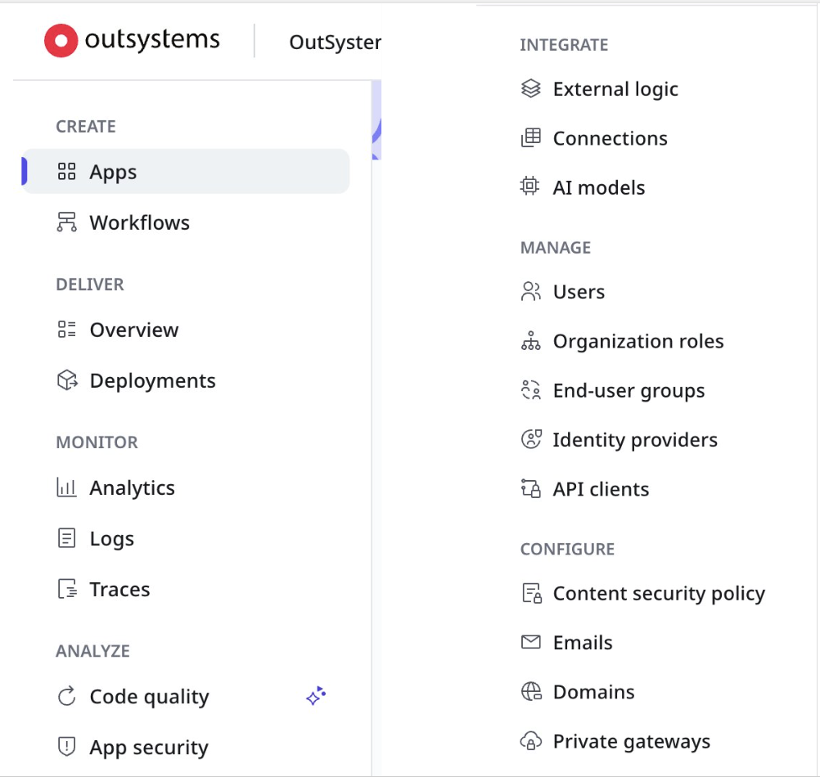Image resolution: width=820 pixels, height=777 pixels.
Task: Click the Private gateways cloud lock icon
Action: click(531, 742)
